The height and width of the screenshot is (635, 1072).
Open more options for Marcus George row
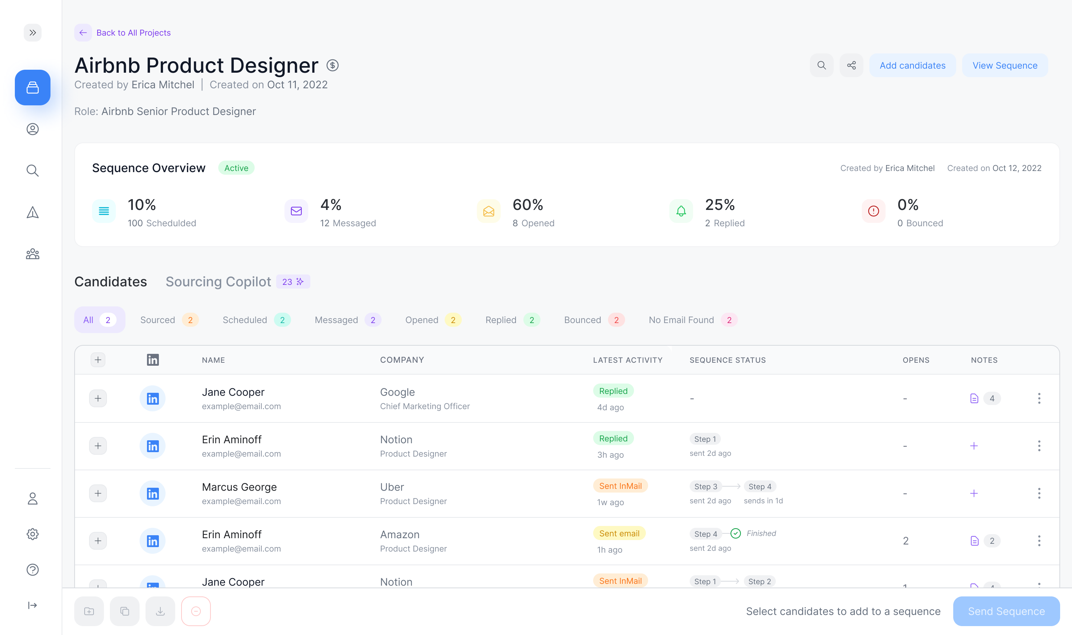1039,493
